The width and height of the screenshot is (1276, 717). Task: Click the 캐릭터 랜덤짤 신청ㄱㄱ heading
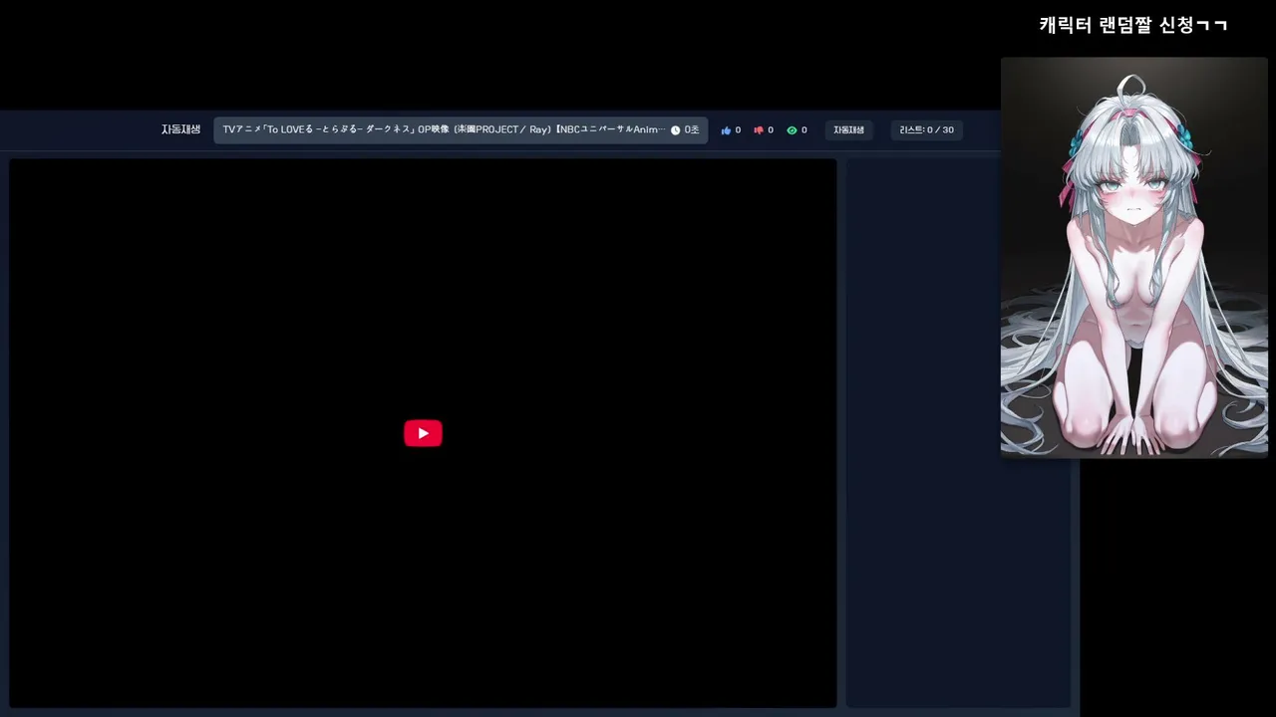tap(1133, 25)
